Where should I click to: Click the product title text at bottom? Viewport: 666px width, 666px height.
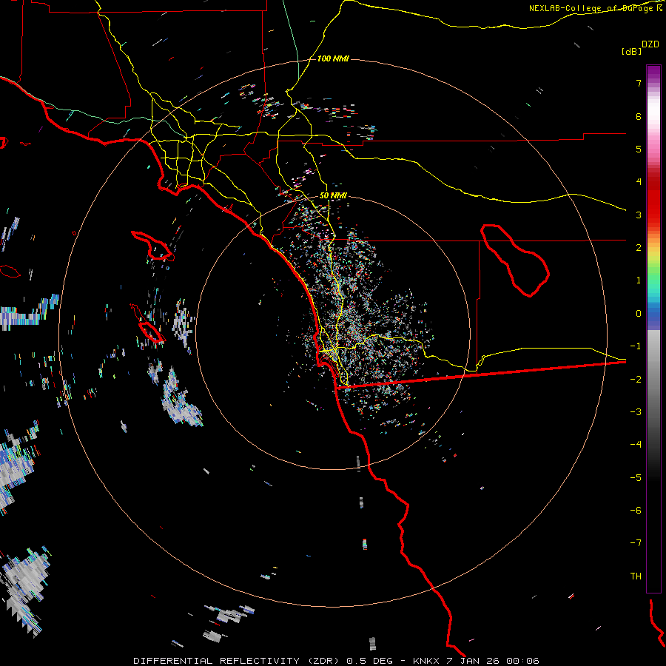(x=337, y=661)
